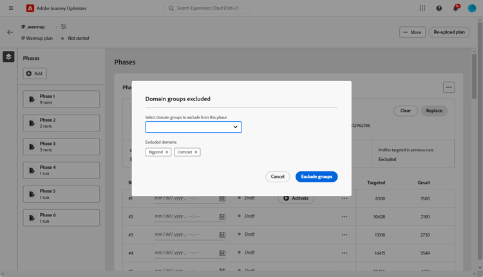Select Phase 5 in the sidebar
Screen dimensions: 483x277
pyautogui.click(x=61, y=194)
